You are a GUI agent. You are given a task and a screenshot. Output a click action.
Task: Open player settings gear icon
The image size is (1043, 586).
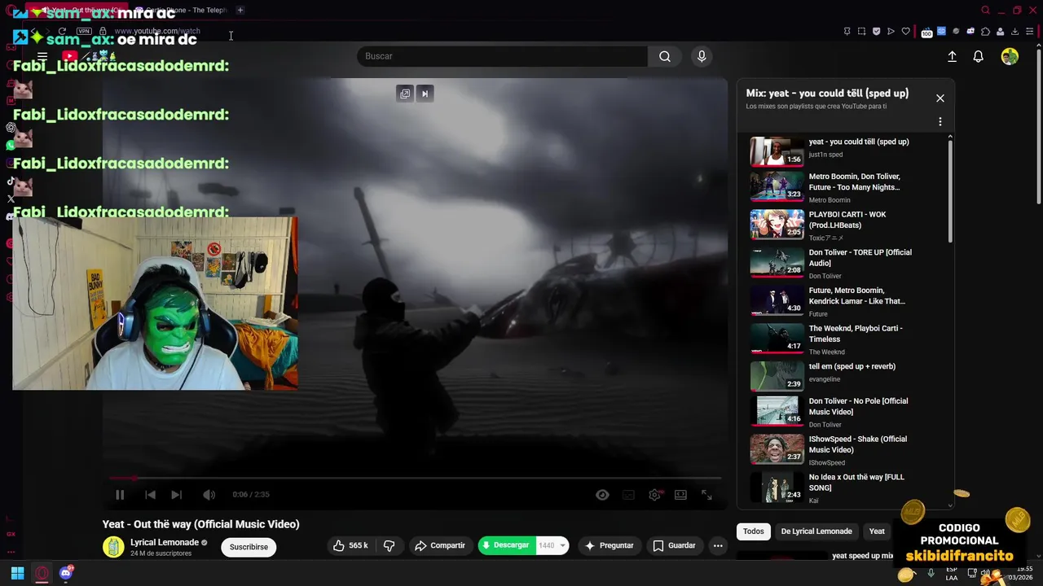tap(654, 495)
